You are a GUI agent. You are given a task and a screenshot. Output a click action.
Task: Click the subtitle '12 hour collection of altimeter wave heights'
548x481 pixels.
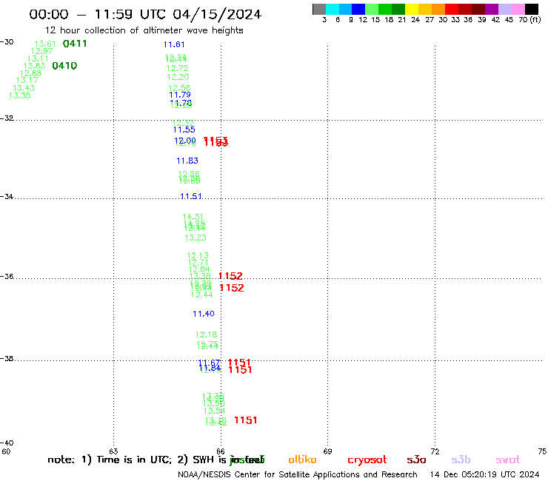point(144,30)
